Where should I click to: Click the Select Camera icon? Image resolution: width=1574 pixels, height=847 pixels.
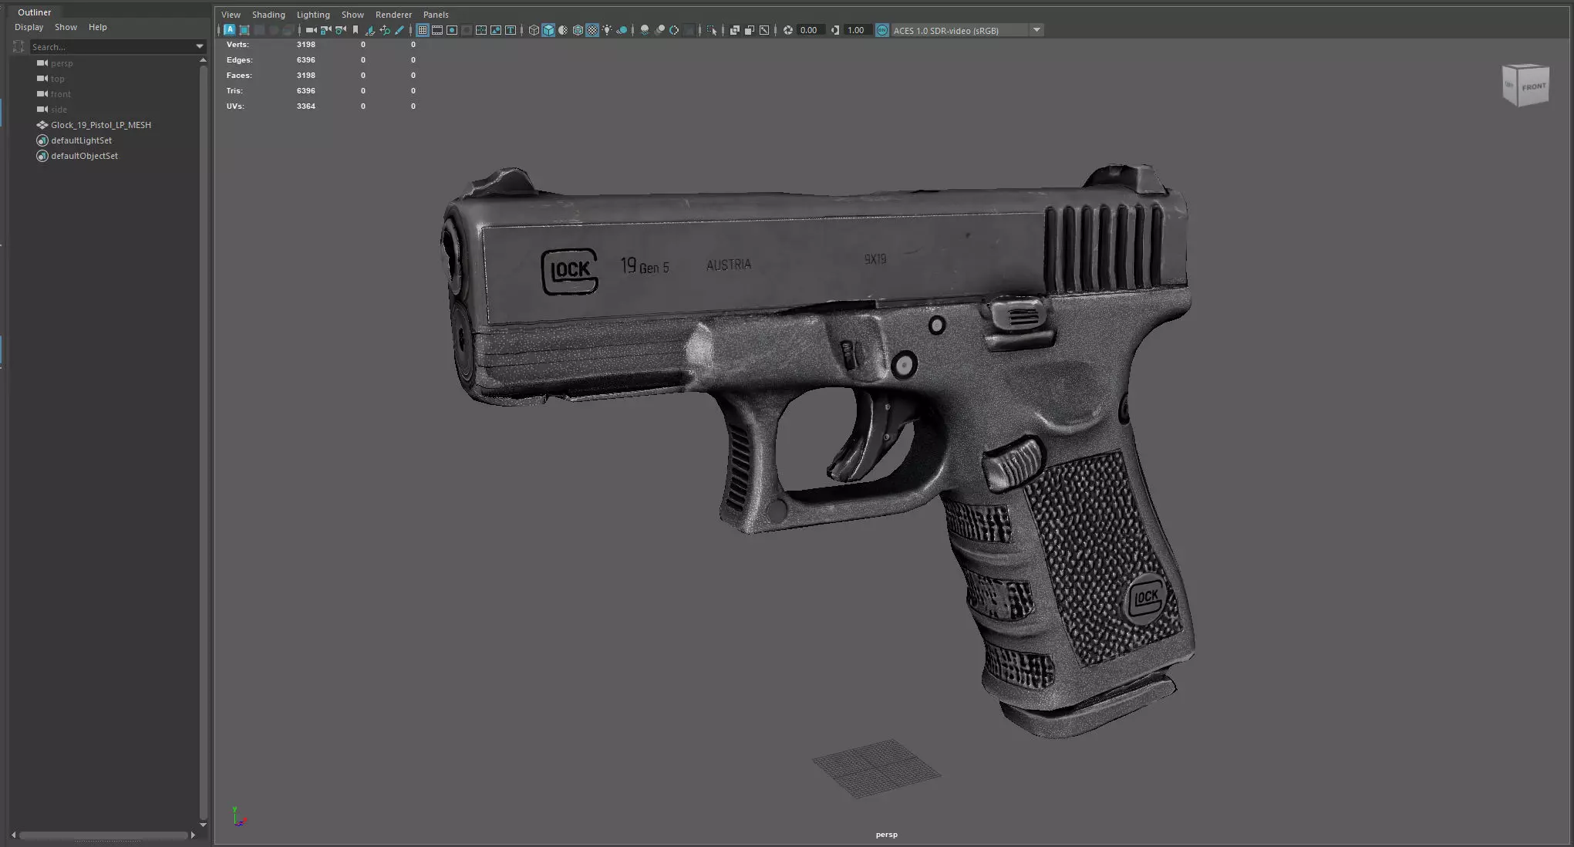pos(311,30)
